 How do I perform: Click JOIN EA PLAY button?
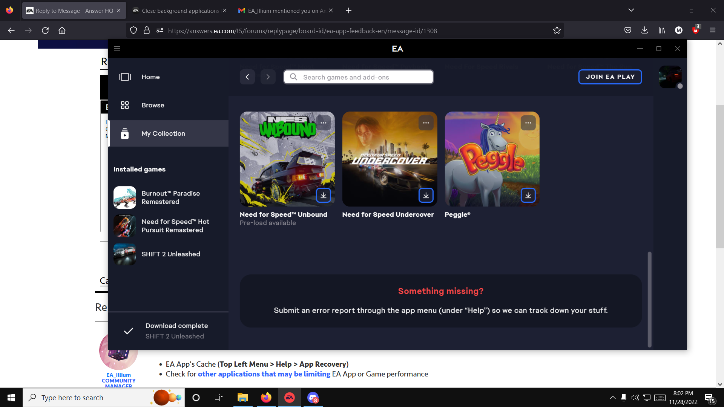[x=610, y=77]
